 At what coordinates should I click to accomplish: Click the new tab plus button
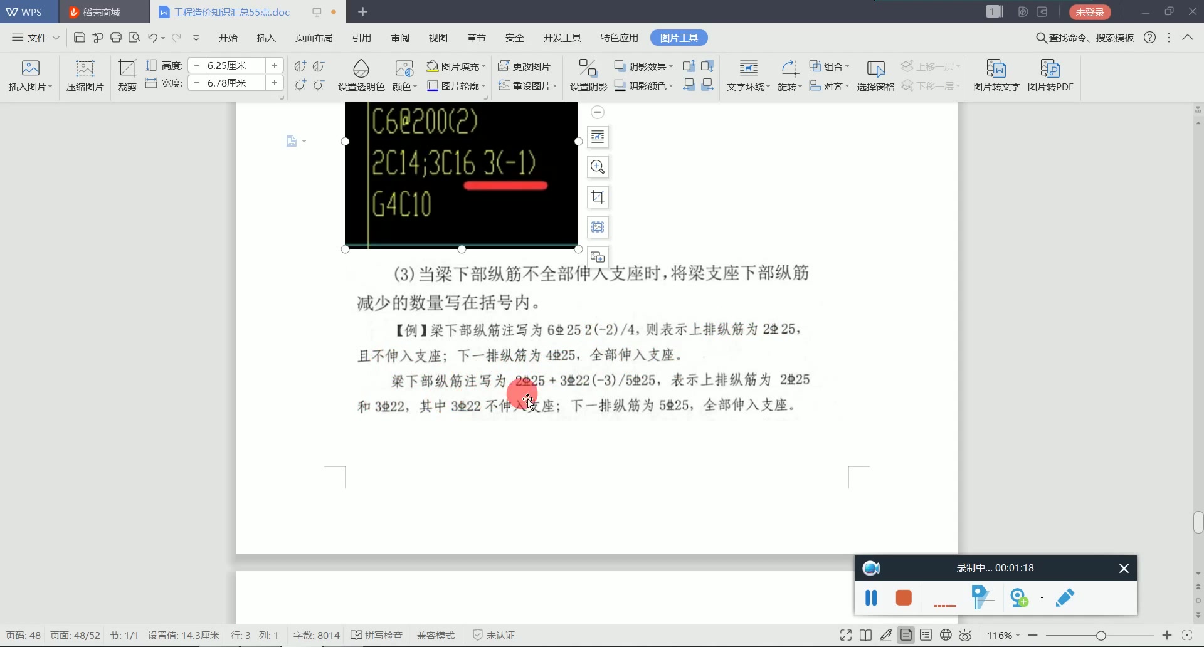tap(362, 12)
